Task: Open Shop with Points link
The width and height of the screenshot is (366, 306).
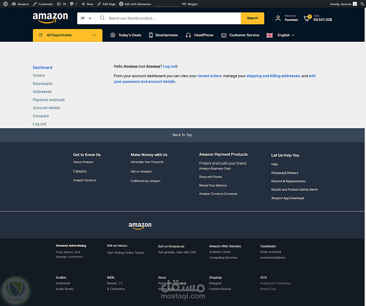Action: (x=210, y=177)
